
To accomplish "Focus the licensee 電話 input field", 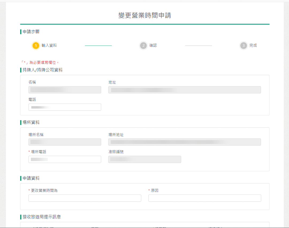I will (65, 107).
